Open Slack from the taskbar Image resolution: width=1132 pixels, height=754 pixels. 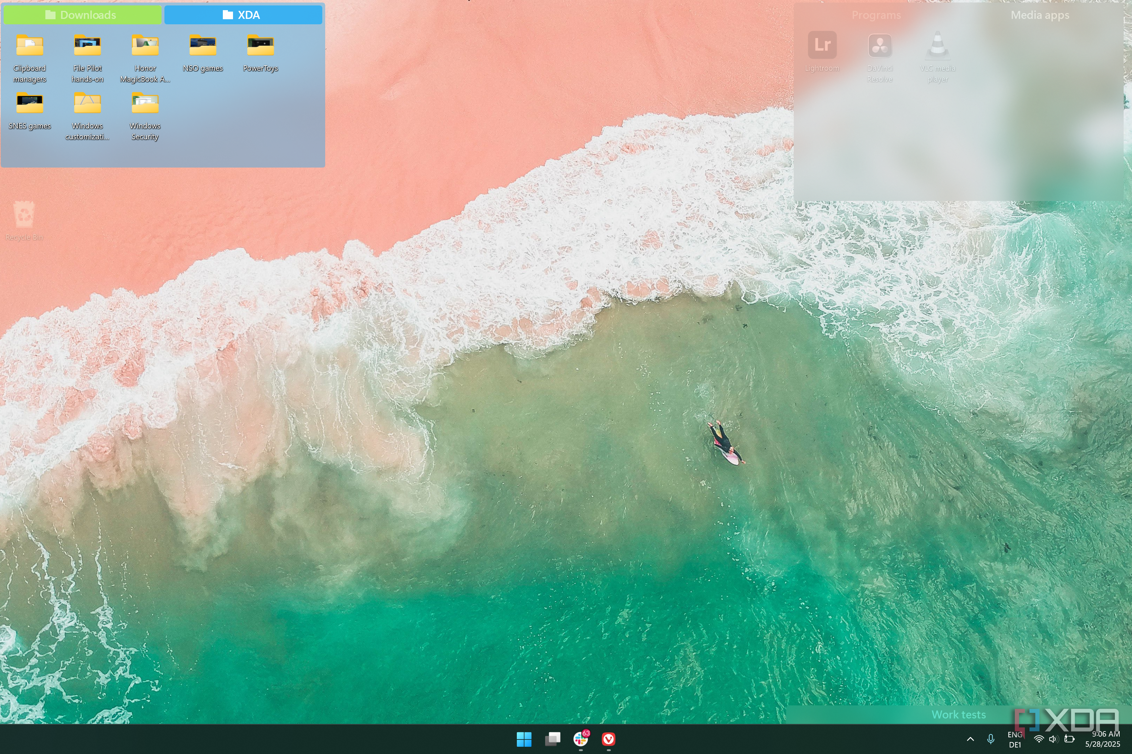coord(581,739)
